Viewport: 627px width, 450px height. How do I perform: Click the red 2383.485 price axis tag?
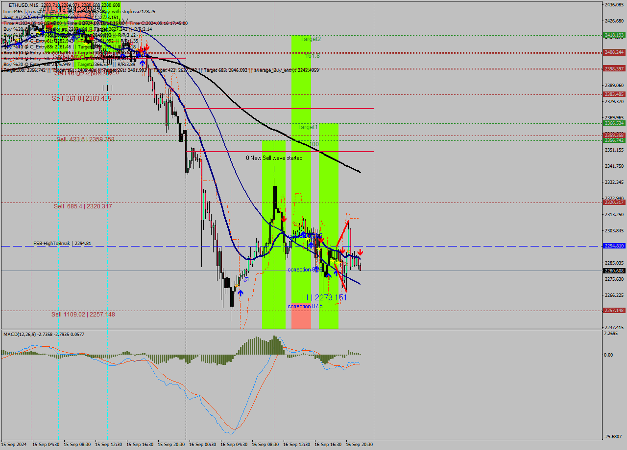click(614, 94)
